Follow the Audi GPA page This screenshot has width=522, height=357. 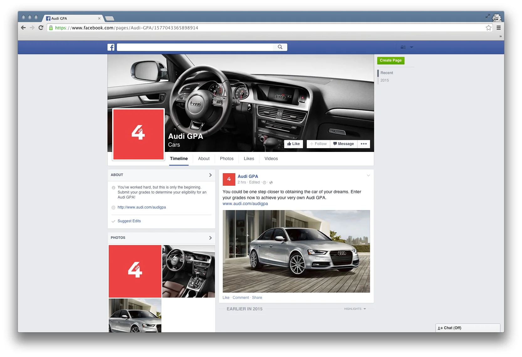pos(318,144)
